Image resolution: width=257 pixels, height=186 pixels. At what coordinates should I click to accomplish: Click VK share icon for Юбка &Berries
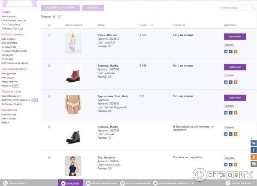coord(226,51)
